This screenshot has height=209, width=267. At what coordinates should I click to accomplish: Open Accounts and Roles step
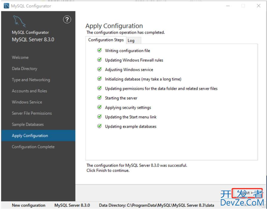pos(29,91)
